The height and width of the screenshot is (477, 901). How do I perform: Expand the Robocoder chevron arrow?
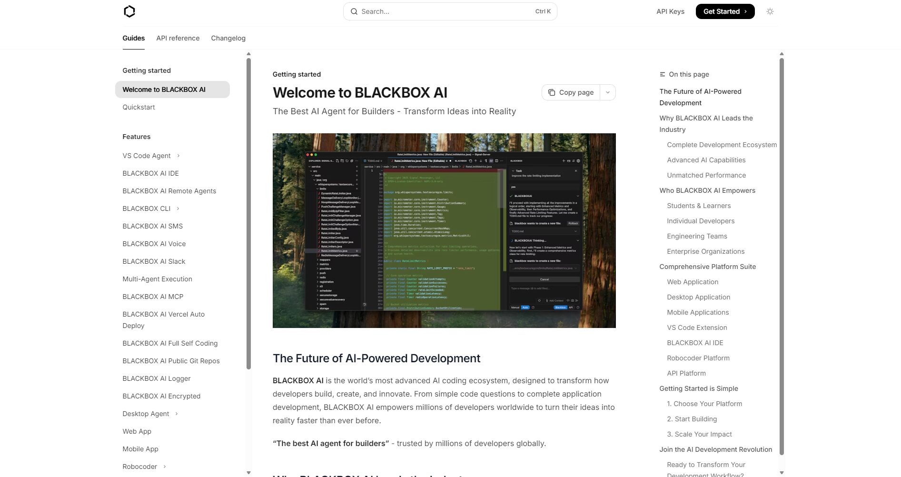[x=165, y=467]
